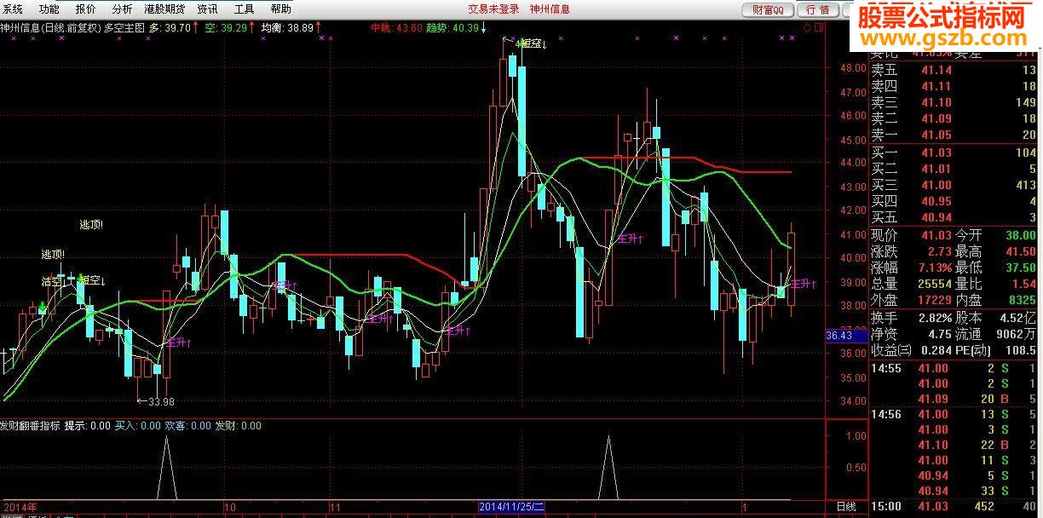Click the 买四 price 40.95
The image size is (1043, 518).
(936, 202)
